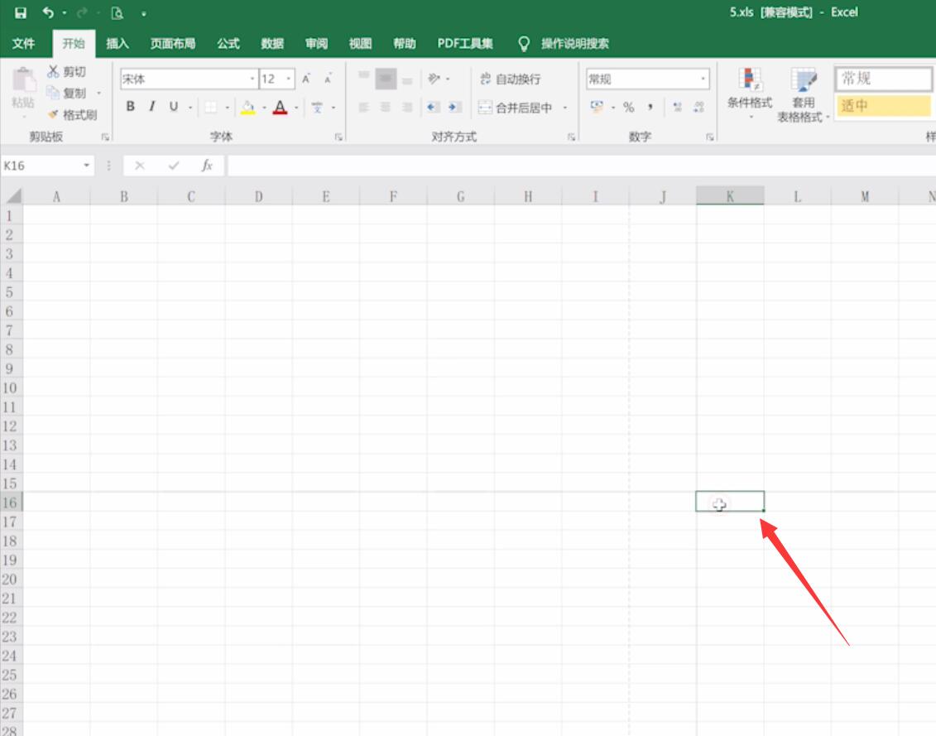The height and width of the screenshot is (736, 936).
Task: Select the 适中 cell style
Action: click(x=884, y=106)
